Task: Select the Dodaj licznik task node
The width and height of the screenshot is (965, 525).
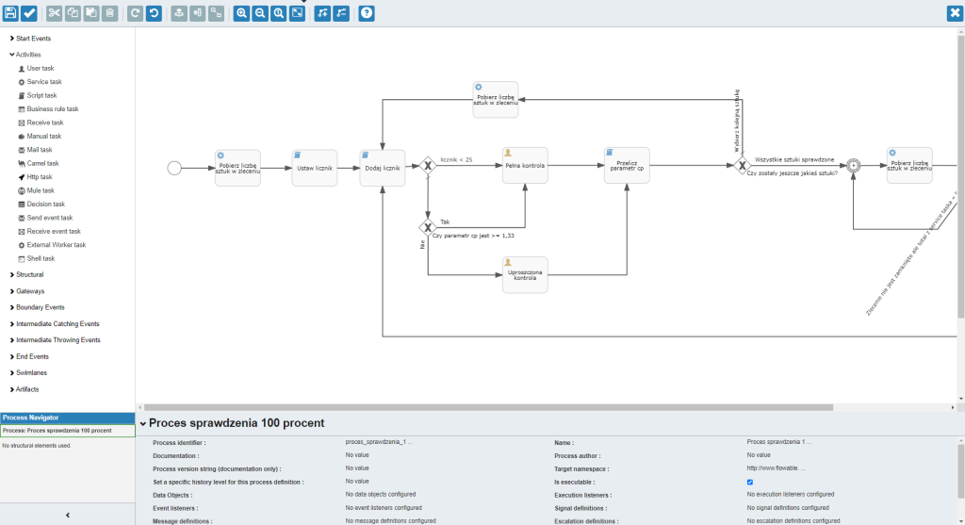Action: 383,168
